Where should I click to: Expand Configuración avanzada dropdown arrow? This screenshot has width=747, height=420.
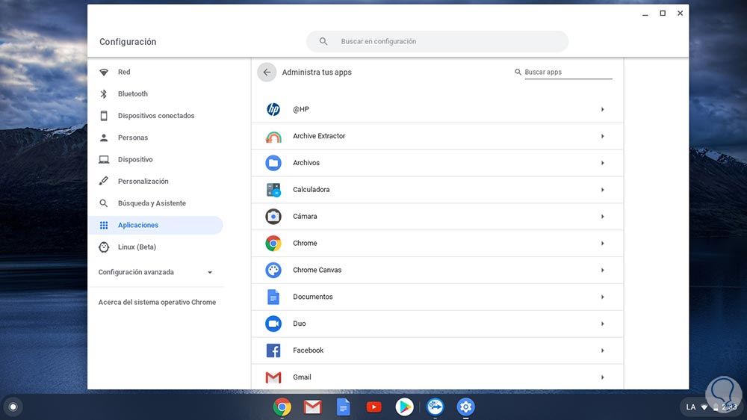(210, 272)
